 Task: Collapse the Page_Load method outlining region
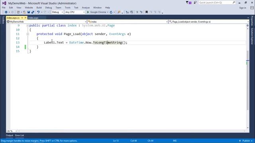tap(27, 34)
